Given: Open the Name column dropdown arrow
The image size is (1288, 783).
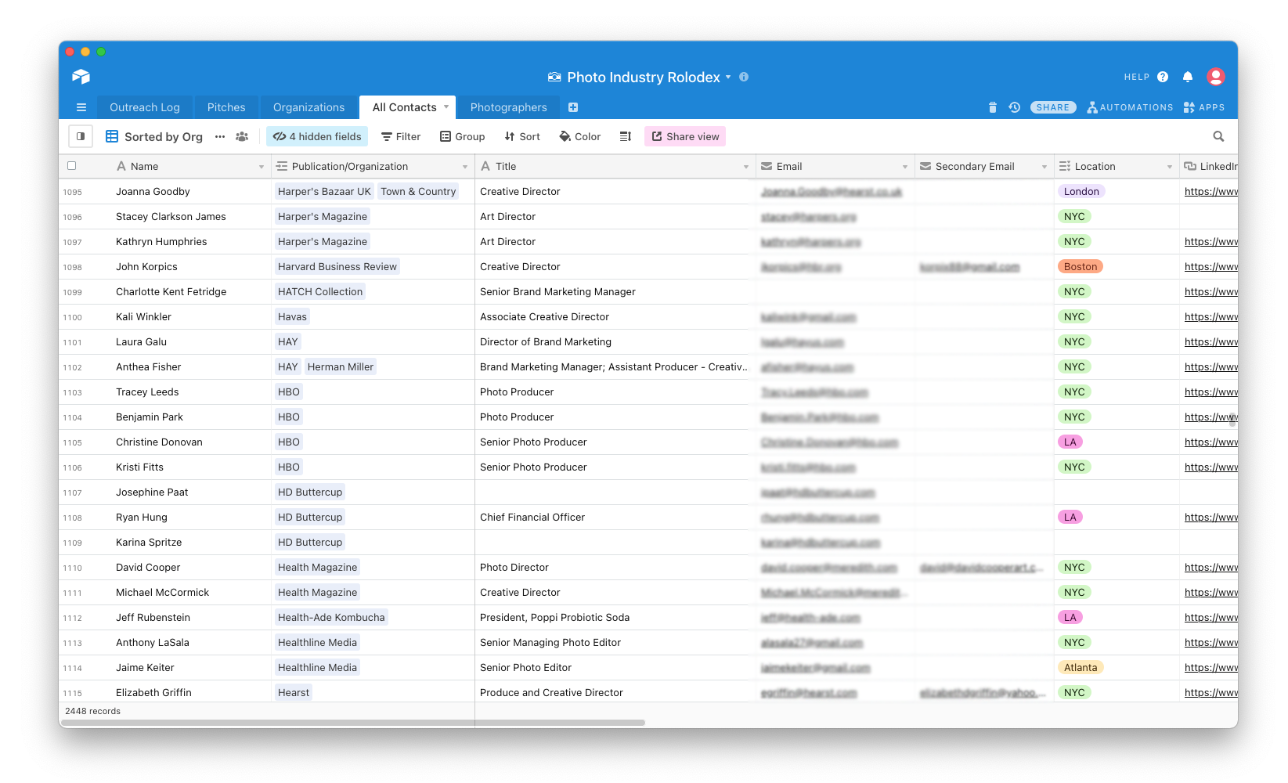Looking at the screenshot, I should [262, 167].
